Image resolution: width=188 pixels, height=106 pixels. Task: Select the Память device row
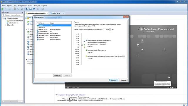point(54,25)
